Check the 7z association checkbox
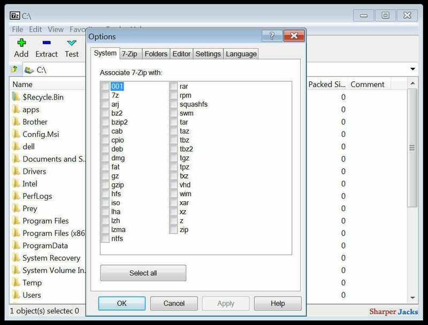This screenshot has height=325, width=428. point(105,95)
